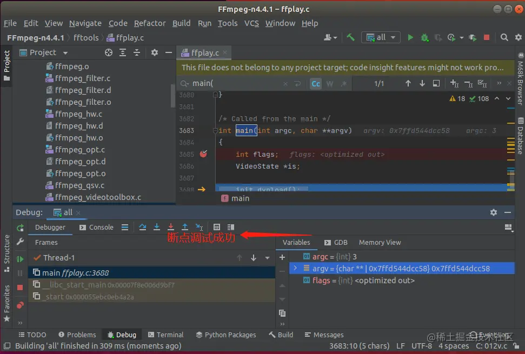Viewport: 525px width, 354px height.
Task: Open Project view dropdown arrow
Action: [x=65, y=53]
